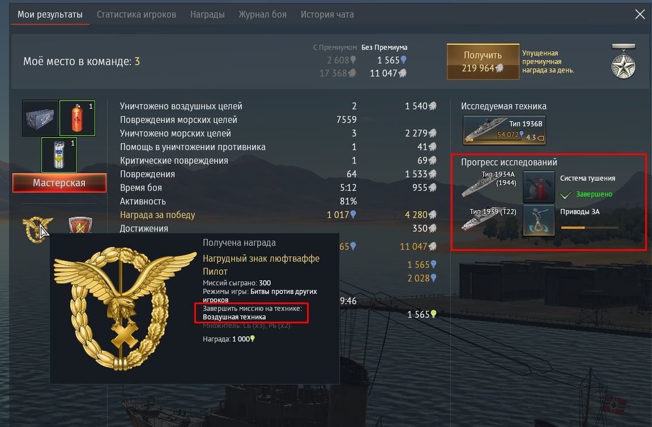Click the Приводы ЗА module icon
This screenshot has width=652, height=427.
click(539, 220)
